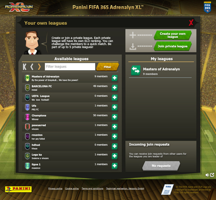Click the Adrenalyn XL logo
Screen dimensions: 216x200
tap(19, 7)
